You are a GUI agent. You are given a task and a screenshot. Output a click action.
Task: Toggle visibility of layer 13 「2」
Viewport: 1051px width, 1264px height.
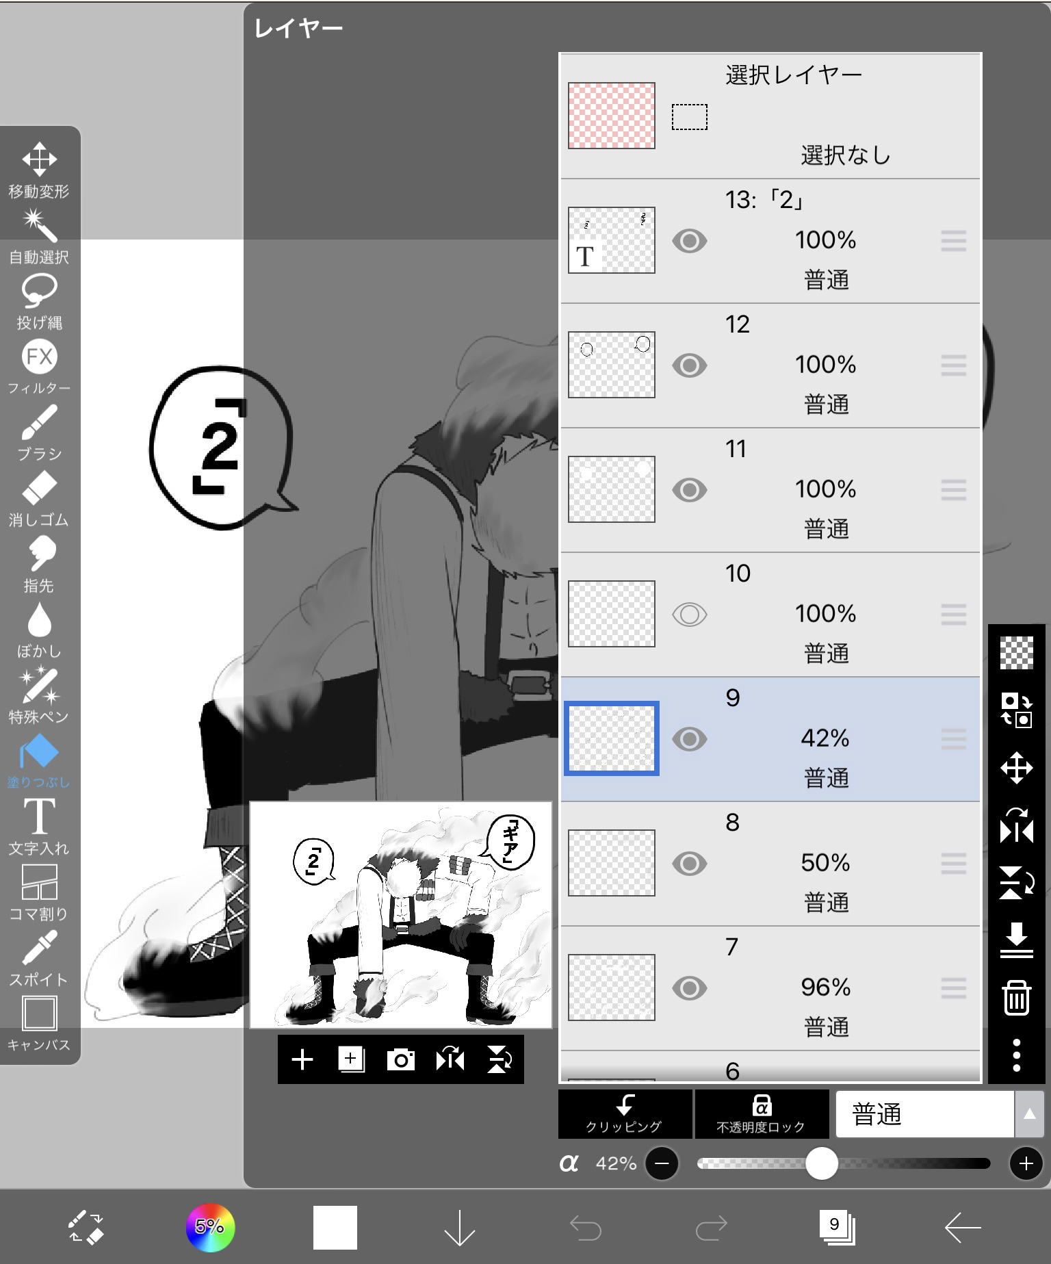690,241
